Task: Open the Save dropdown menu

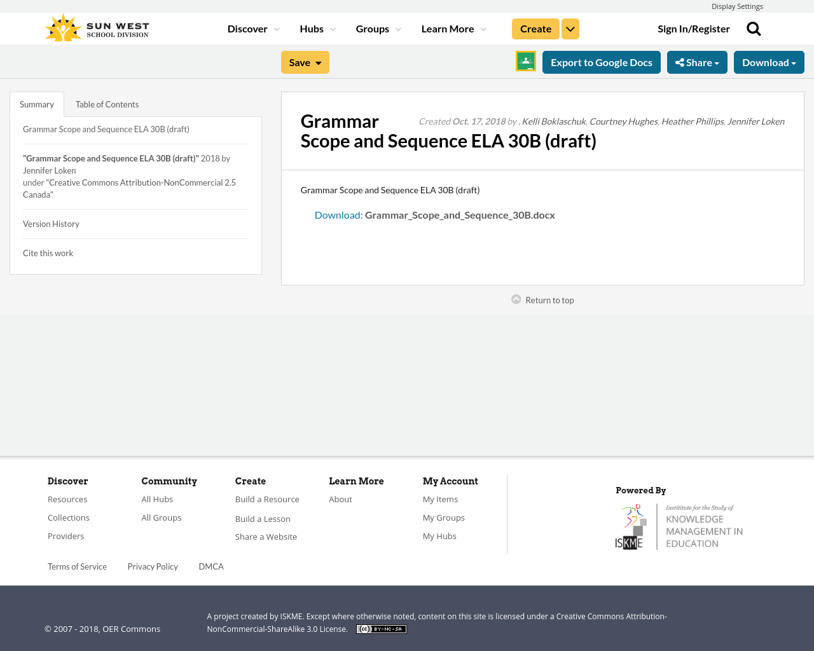Action: (x=305, y=62)
